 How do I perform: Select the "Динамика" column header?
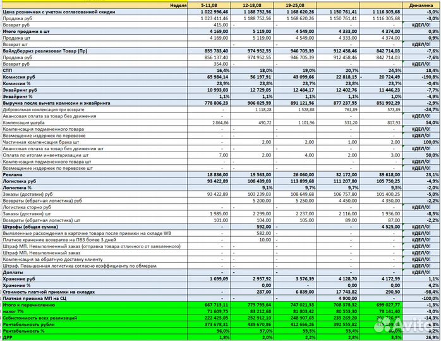click(x=421, y=4)
